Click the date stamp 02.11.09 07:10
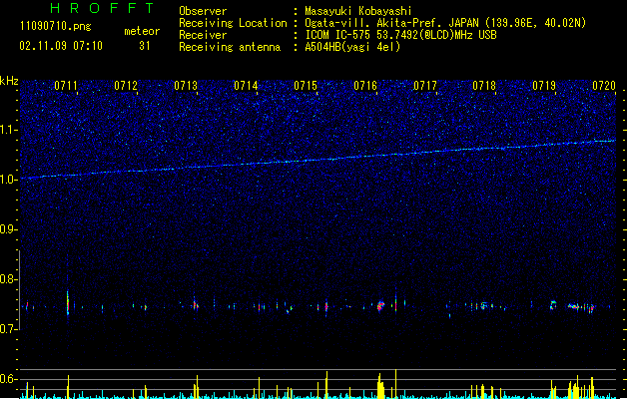Viewport: 628px width, 399px height. [61, 46]
